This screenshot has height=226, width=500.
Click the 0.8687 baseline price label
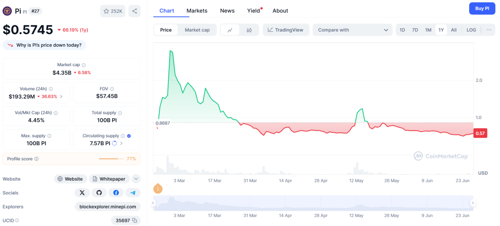coord(162,123)
